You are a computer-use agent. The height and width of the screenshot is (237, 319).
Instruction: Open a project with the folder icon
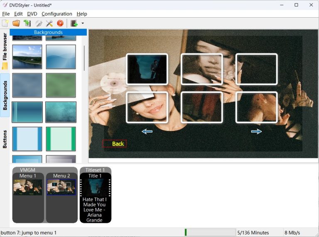(x=16, y=23)
